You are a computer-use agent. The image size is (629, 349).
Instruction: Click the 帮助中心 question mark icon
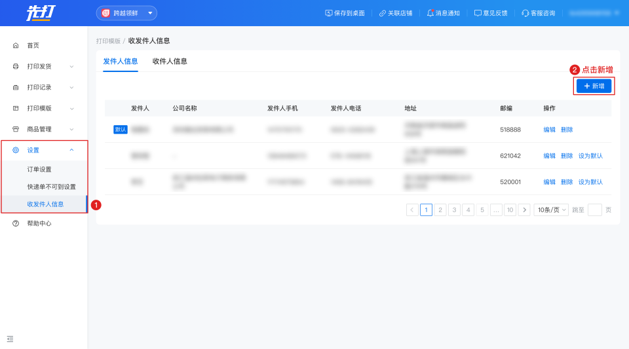tap(16, 224)
